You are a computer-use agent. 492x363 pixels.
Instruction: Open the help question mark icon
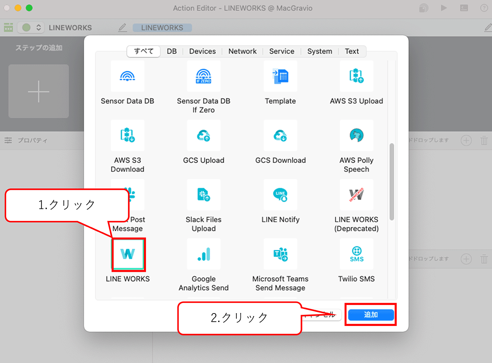point(484,8)
